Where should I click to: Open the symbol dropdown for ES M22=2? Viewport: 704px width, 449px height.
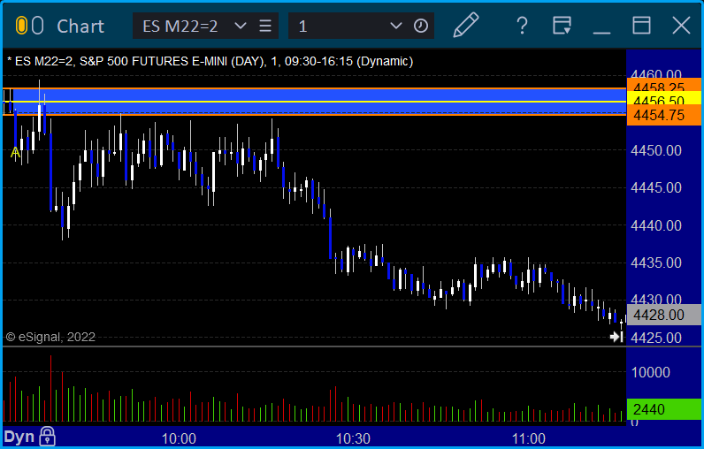pyautogui.click(x=241, y=26)
